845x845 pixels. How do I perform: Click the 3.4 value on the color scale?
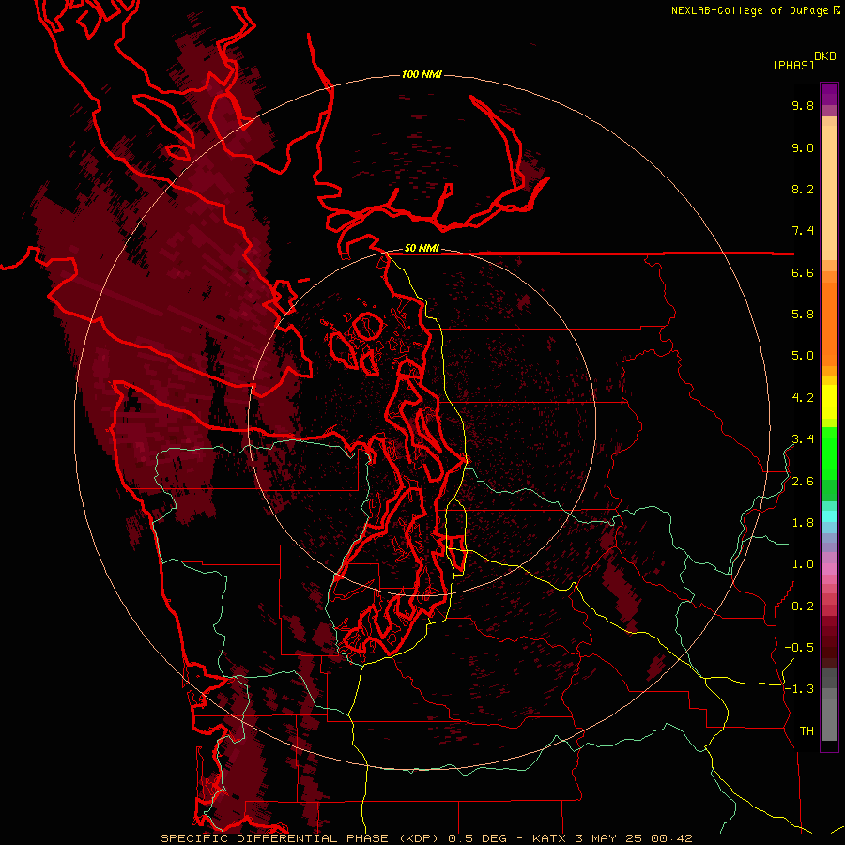803,439
